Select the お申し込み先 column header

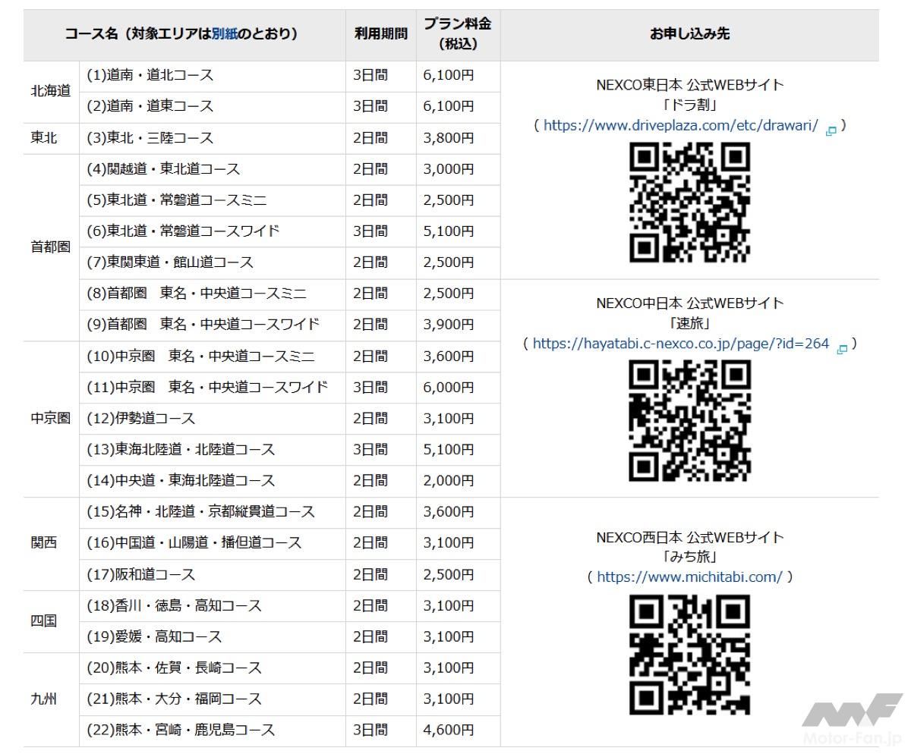[689, 35]
